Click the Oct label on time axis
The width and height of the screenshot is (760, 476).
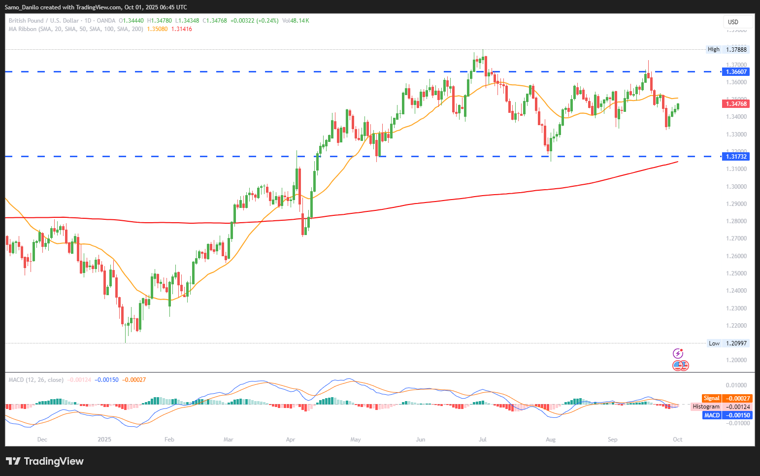677,440
